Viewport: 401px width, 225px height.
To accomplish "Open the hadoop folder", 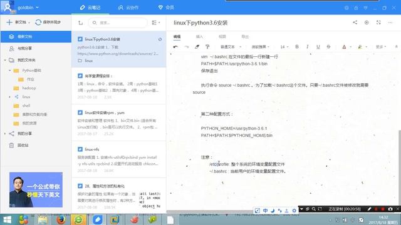I will pos(29,88).
